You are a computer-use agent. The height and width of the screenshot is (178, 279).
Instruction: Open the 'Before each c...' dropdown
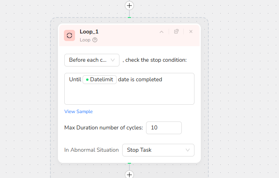pos(92,60)
